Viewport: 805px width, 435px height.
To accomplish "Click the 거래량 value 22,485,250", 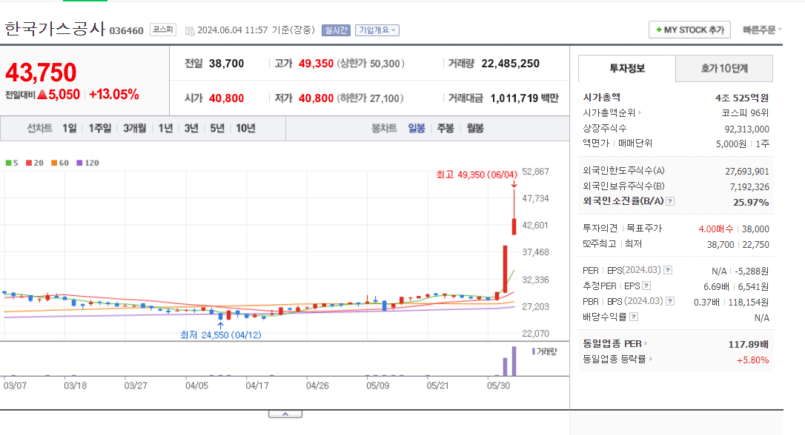I will [510, 64].
